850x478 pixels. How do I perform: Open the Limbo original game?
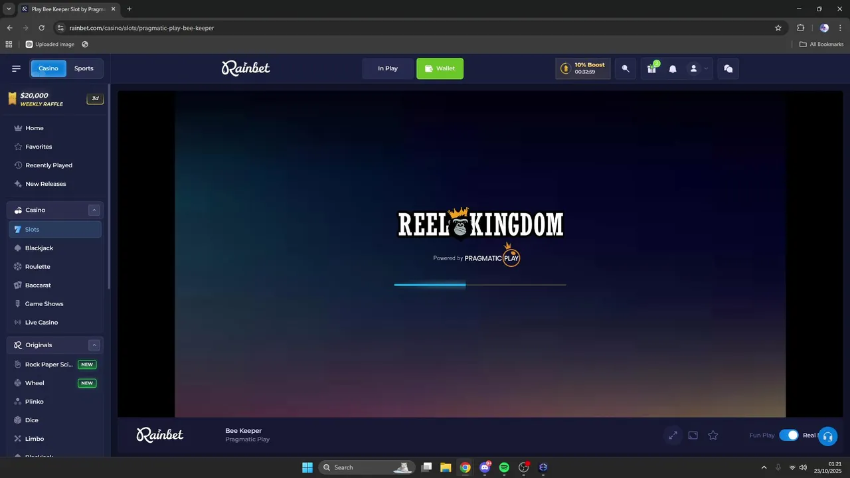(55, 439)
